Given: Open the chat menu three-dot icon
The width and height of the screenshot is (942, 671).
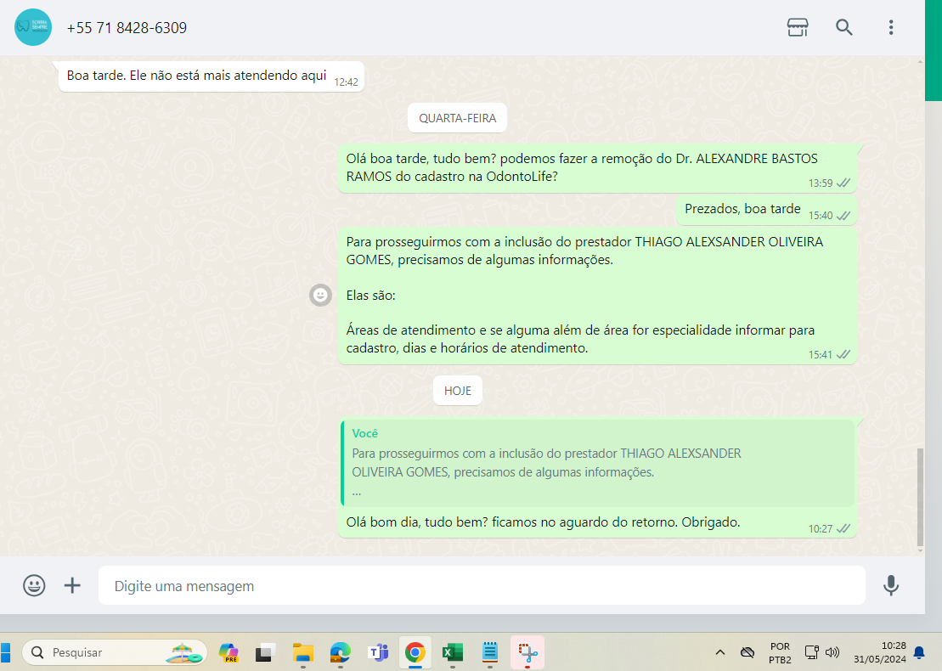Looking at the screenshot, I should pyautogui.click(x=891, y=27).
